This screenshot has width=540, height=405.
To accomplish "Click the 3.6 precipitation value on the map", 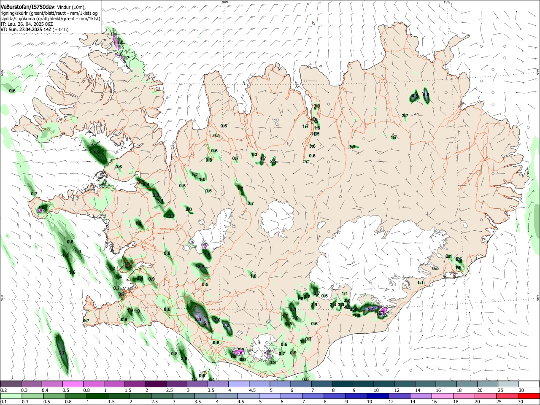I will [x=312, y=146].
